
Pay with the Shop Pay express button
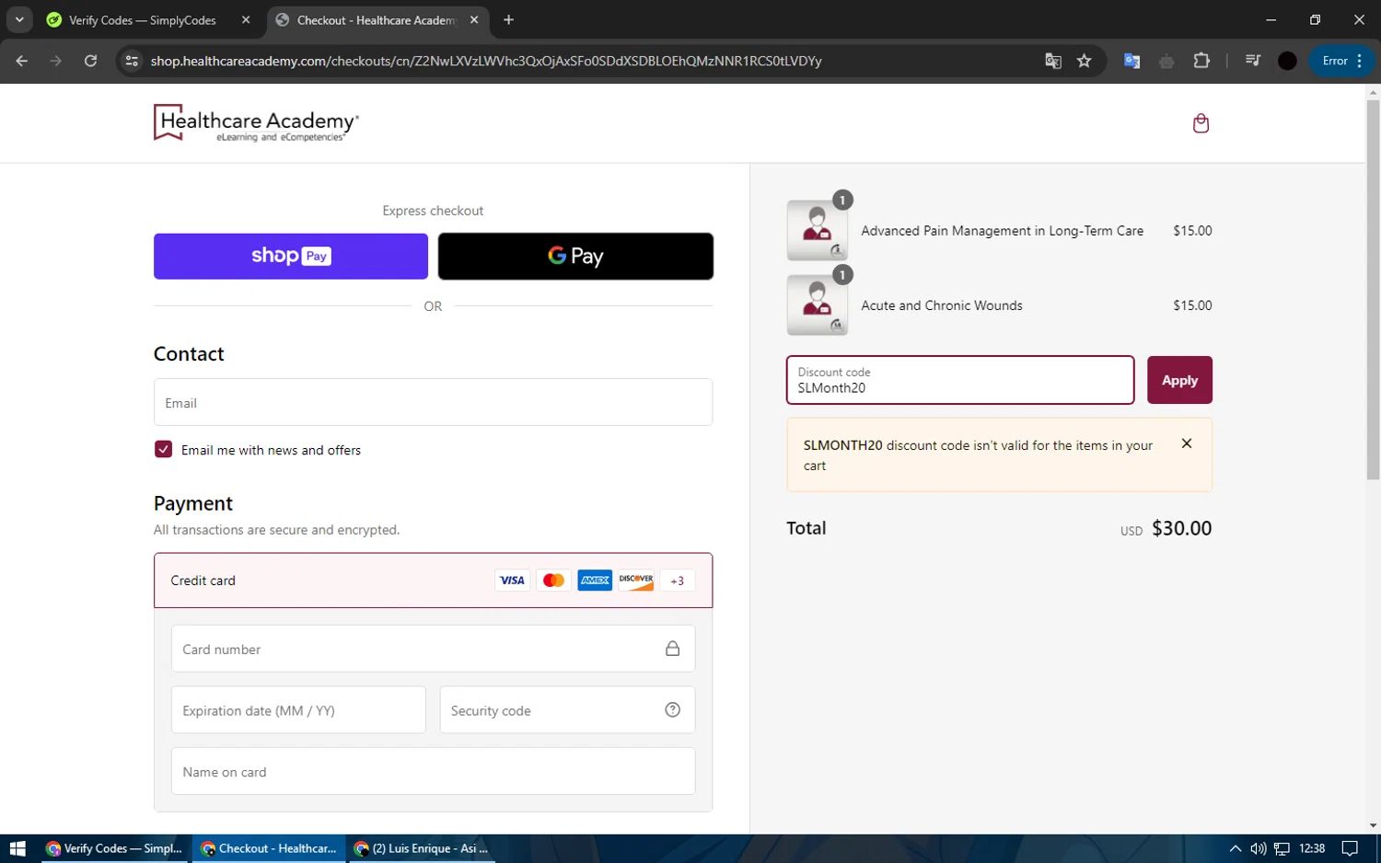point(291,256)
